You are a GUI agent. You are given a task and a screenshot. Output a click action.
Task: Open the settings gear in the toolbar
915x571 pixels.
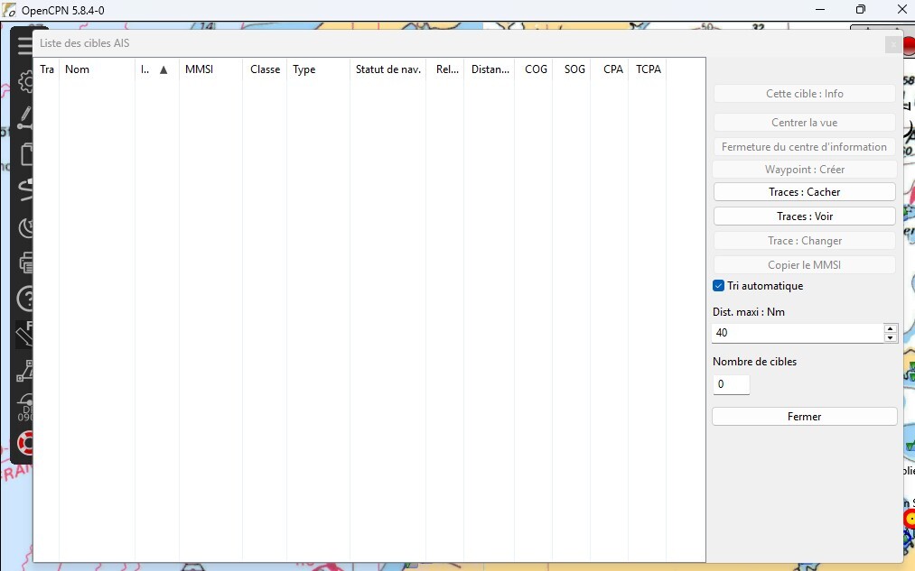click(x=25, y=81)
